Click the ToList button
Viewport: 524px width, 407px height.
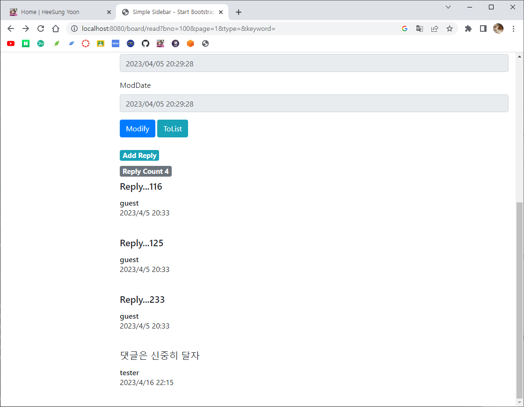point(173,129)
